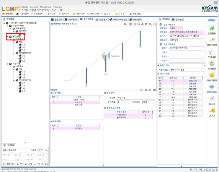
Task: Open 현장관리 icon in right MENU sidebar
Action: 212,28
